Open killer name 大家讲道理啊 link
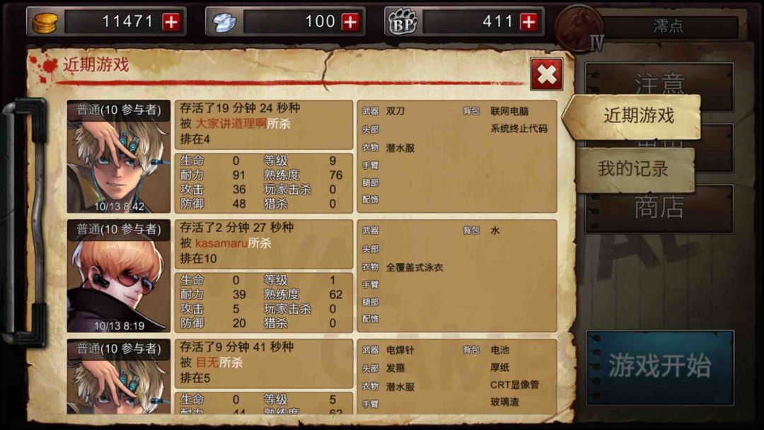Image resolution: width=764 pixels, height=430 pixels. pyautogui.click(x=231, y=124)
